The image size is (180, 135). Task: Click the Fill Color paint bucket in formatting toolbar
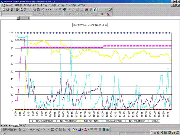click(x=102, y=14)
